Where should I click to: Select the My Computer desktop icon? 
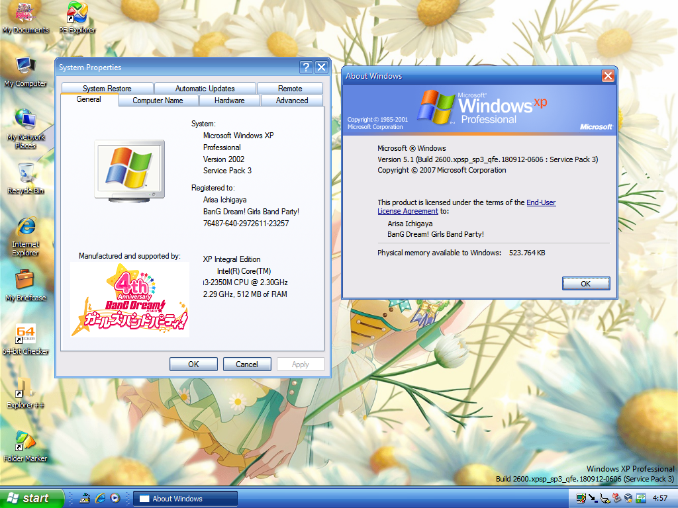[x=25, y=71]
